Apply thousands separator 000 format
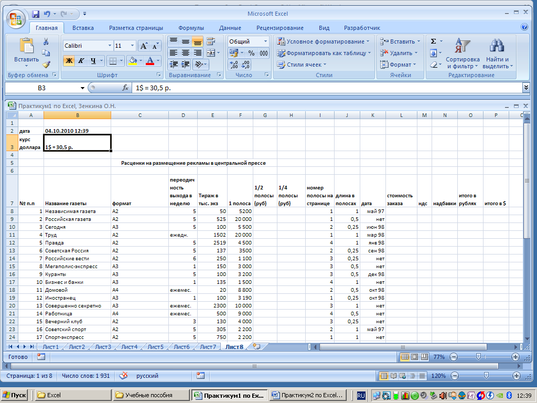This screenshot has width=537, height=403. tap(264, 53)
